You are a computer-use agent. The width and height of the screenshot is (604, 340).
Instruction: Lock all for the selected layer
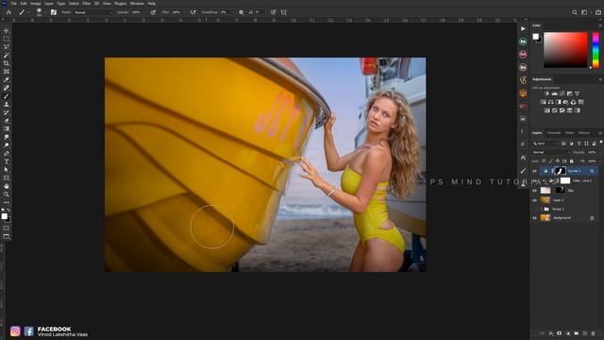point(572,161)
